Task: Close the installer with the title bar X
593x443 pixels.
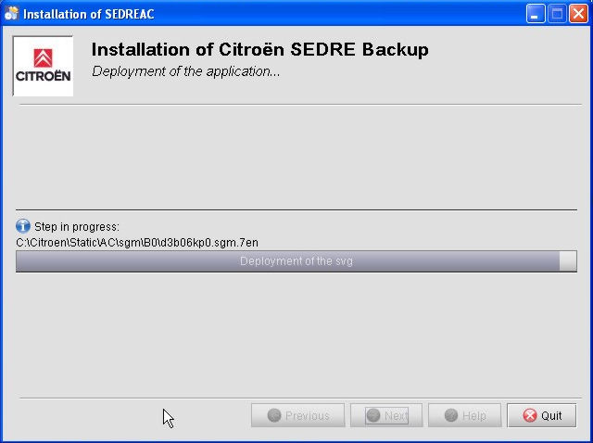Action: (x=579, y=13)
